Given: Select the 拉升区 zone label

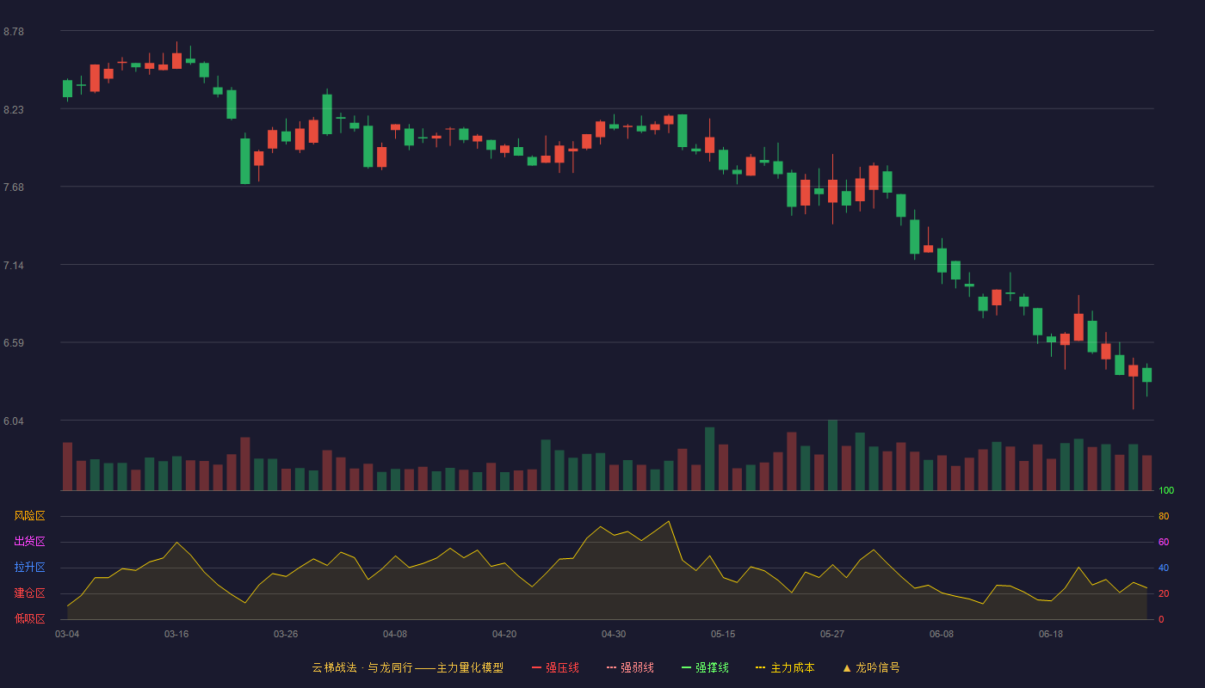Looking at the screenshot, I should [29, 568].
